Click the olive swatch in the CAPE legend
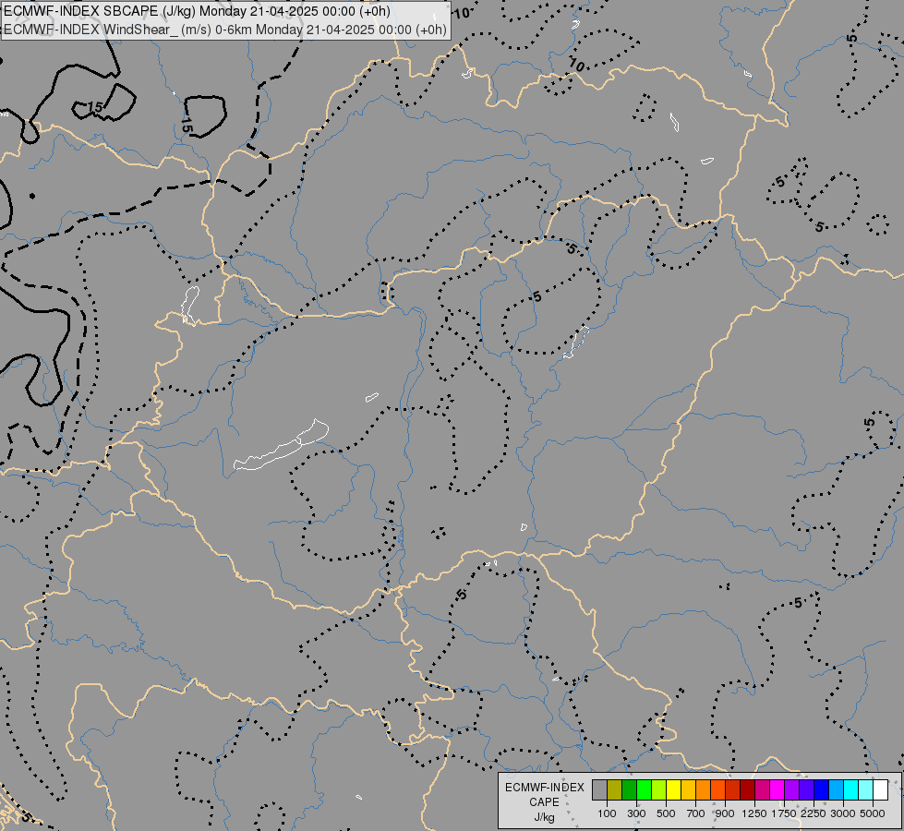904x831 pixels. [x=615, y=789]
